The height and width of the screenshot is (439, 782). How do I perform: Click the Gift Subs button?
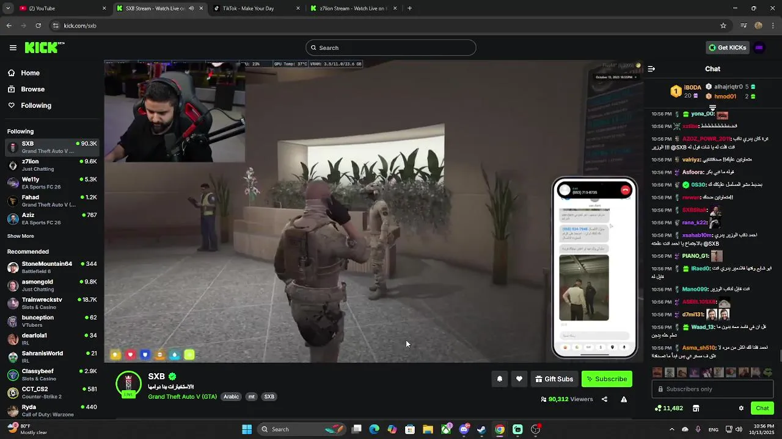pos(554,379)
